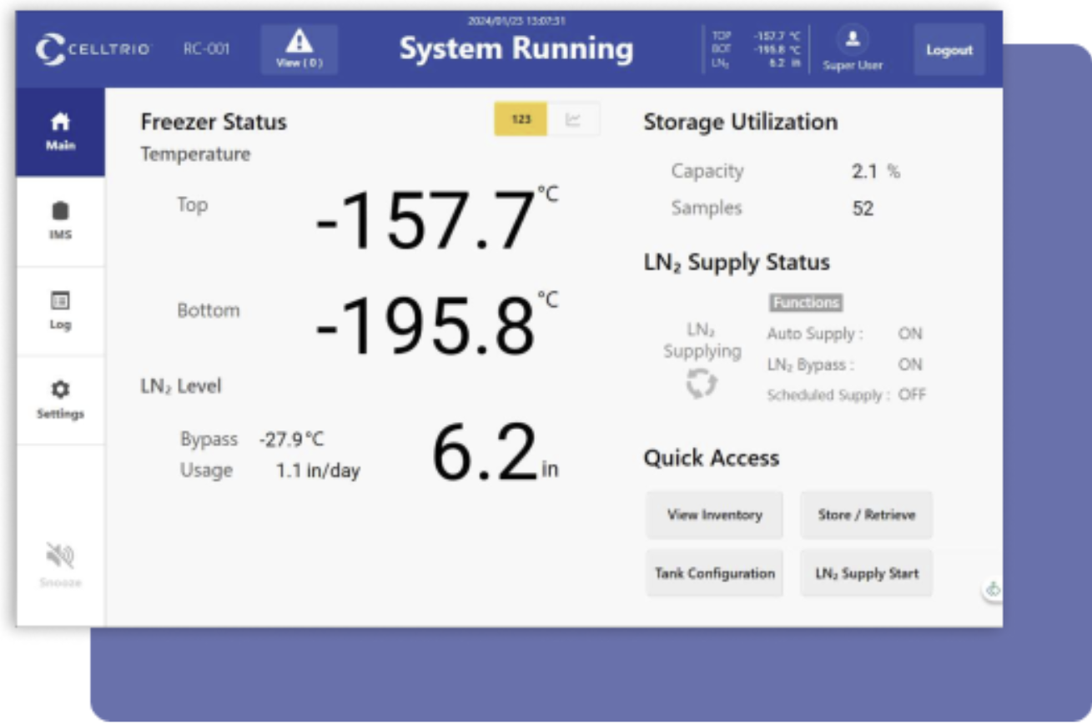This screenshot has height=724, width=1092.
Task: Click Auto Supply ON status
Action: tap(910, 334)
